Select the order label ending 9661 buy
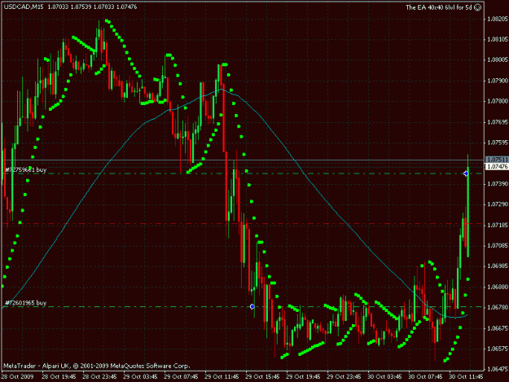 pos(25,169)
